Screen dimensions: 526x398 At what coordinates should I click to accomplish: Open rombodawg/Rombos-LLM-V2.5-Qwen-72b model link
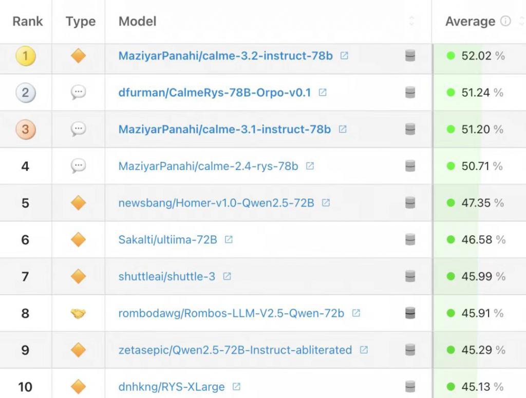[231, 313]
